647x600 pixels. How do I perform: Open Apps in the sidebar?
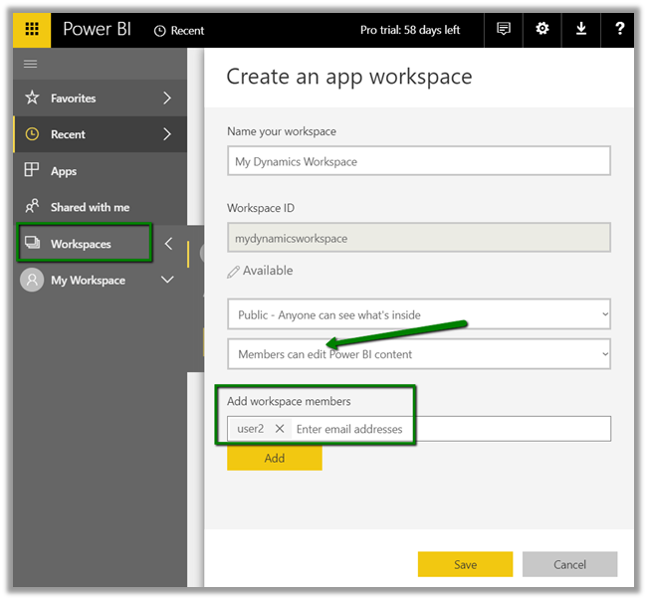[64, 171]
